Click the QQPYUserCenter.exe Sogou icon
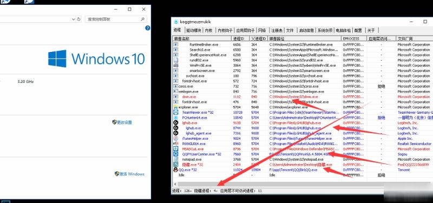433x203 pixels. click(175, 154)
